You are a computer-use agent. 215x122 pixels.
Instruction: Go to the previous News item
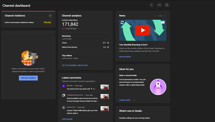pyautogui.click(x=155, y=16)
